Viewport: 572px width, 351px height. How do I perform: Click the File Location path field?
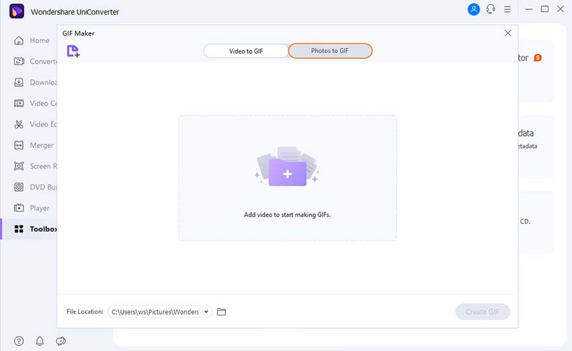[155, 311]
